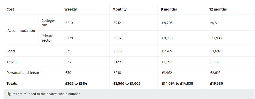Select the £19,580 annual total cell

(x=217, y=83)
